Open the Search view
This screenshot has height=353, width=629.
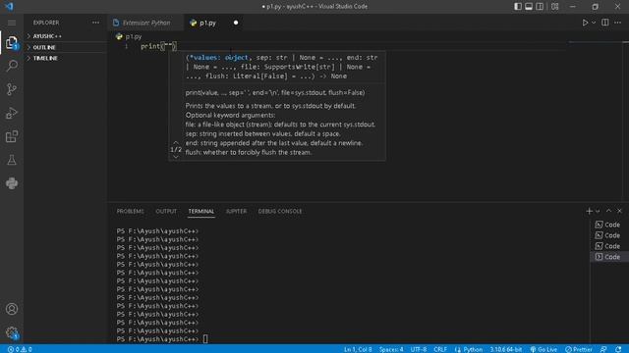pyautogui.click(x=12, y=66)
